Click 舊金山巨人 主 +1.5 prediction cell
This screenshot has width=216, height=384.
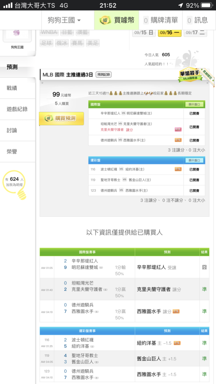click(167, 359)
